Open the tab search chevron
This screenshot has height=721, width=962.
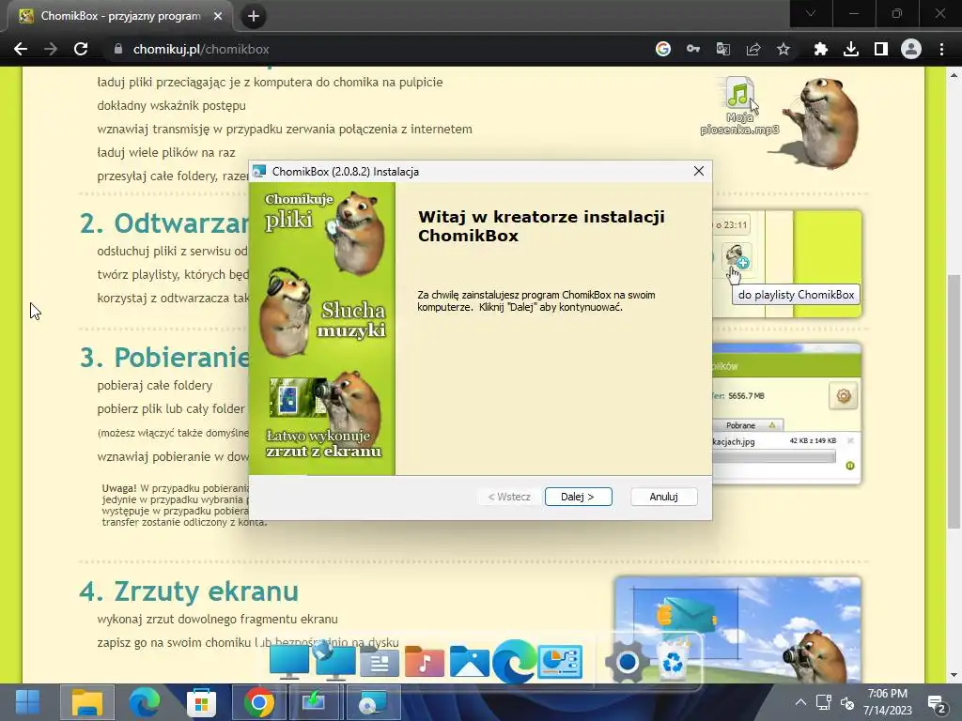pyautogui.click(x=811, y=13)
